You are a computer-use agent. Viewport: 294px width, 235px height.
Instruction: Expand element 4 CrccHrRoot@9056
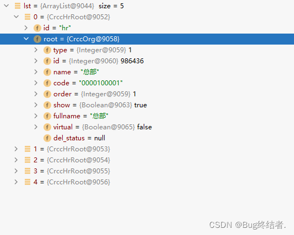[17, 182]
